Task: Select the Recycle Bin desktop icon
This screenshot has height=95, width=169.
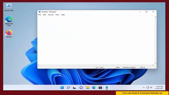Action: click(x=9, y=7)
